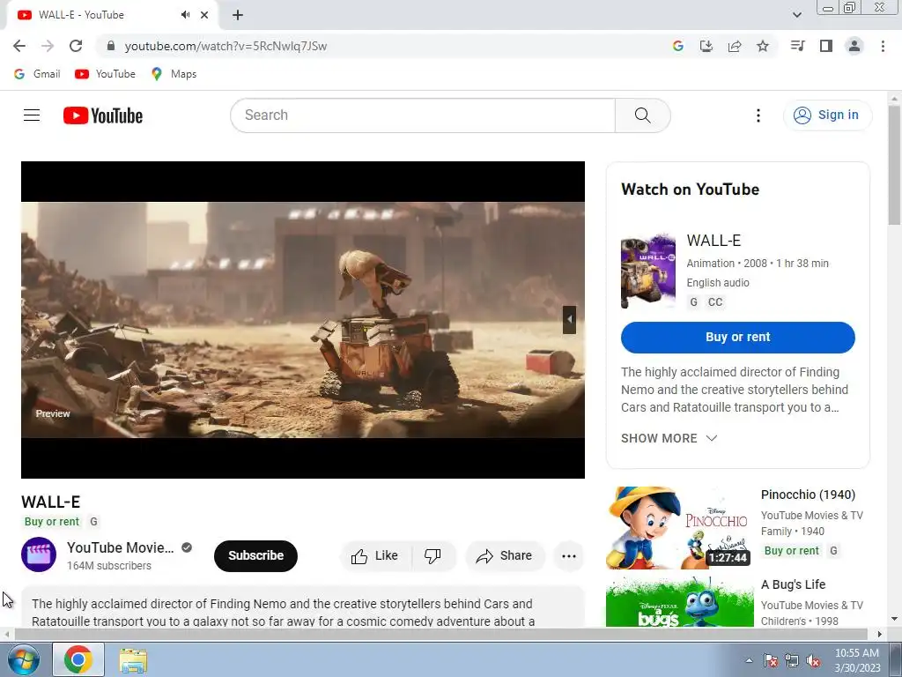
Task: Click the WALL-E video preview player
Action: tap(303, 319)
